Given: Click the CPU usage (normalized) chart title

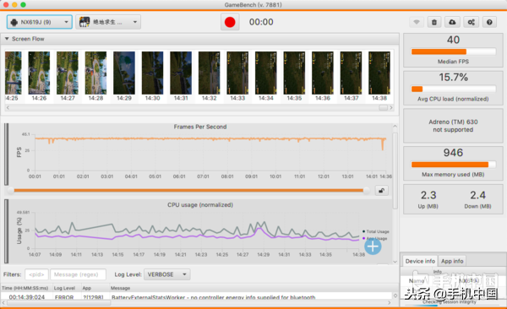Looking at the screenshot, I should coord(200,205).
